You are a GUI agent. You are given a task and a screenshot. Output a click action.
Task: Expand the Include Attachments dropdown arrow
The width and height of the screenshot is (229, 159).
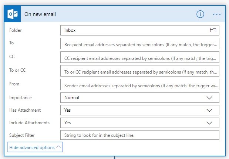pos(209,123)
